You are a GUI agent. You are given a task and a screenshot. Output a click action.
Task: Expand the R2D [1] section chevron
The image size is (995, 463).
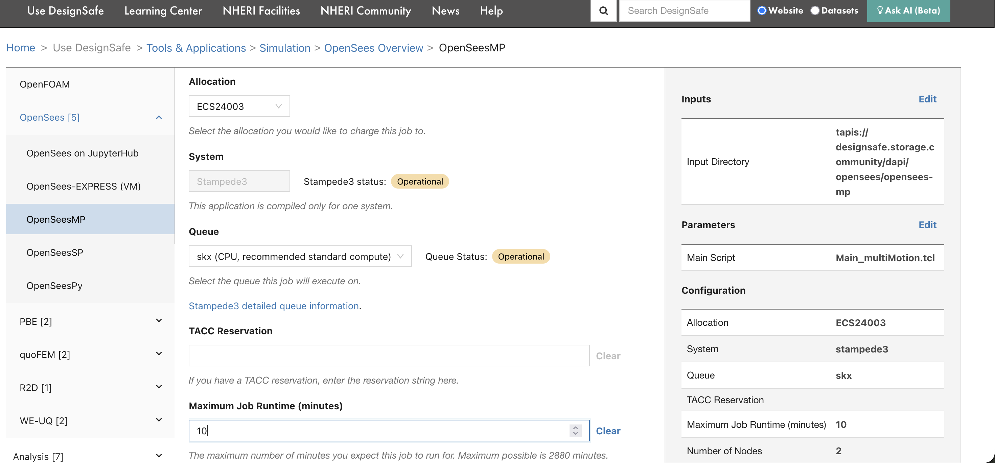(159, 387)
